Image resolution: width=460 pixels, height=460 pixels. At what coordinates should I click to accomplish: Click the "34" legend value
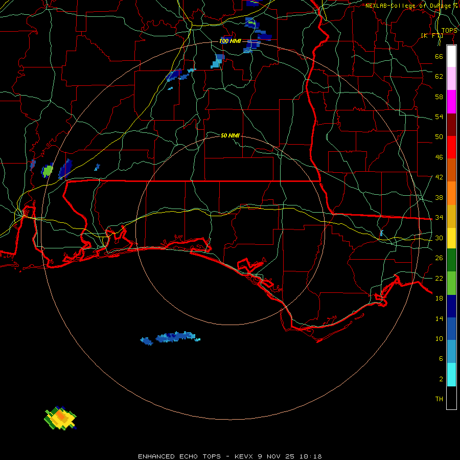pyautogui.click(x=439, y=217)
